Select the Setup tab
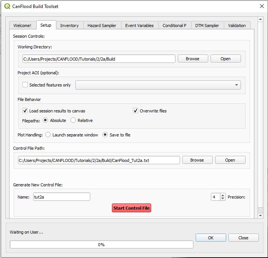The height and width of the screenshot is (258, 268). point(46,25)
